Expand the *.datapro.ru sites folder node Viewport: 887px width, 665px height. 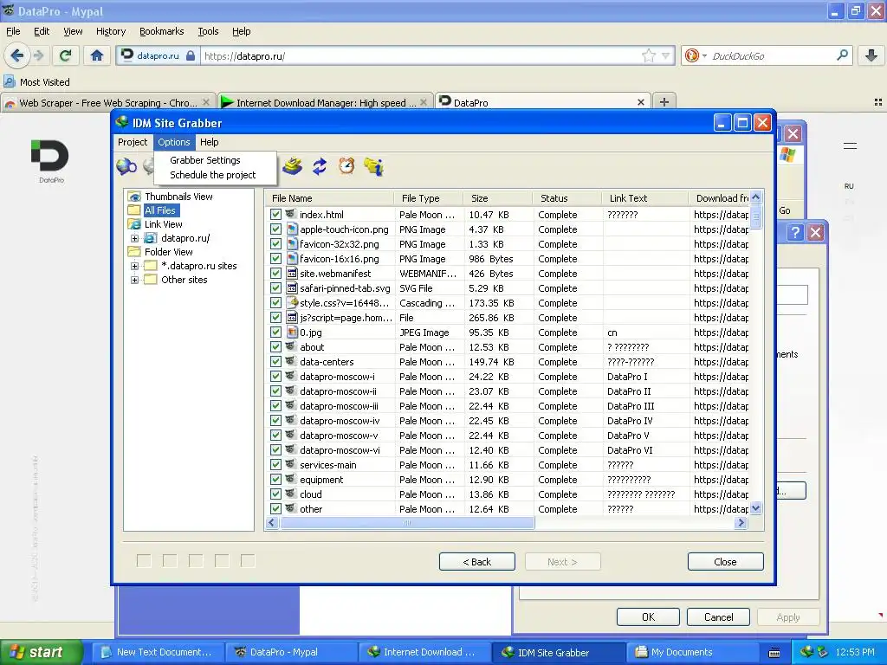point(134,266)
